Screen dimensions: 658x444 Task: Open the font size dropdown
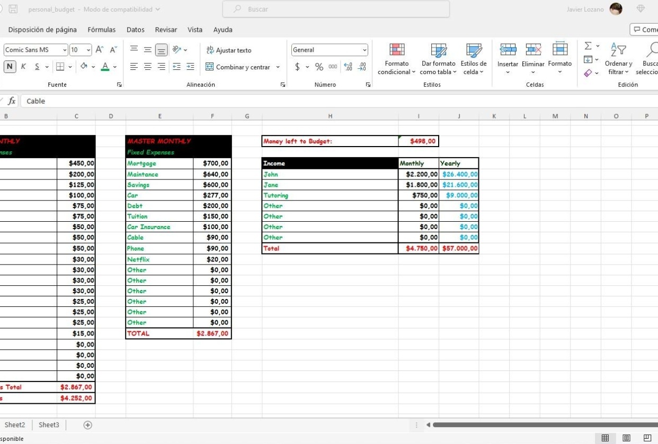point(88,50)
